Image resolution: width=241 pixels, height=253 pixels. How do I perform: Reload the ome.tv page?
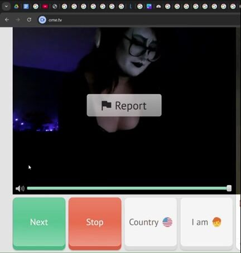(x=29, y=20)
